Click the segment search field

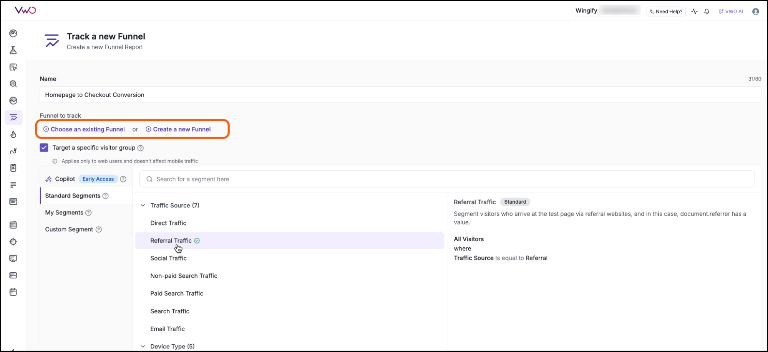(x=446, y=179)
